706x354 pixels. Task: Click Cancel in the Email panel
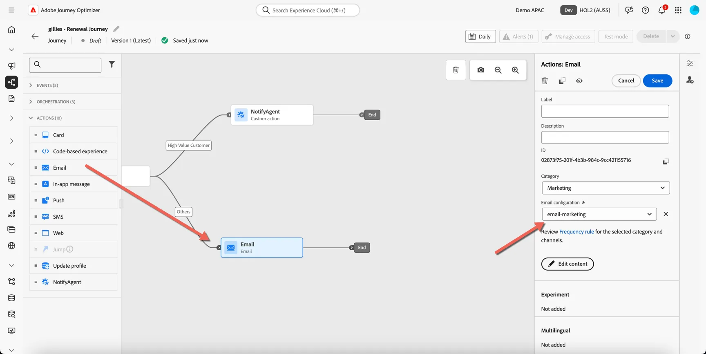click(x=626, y=81)
